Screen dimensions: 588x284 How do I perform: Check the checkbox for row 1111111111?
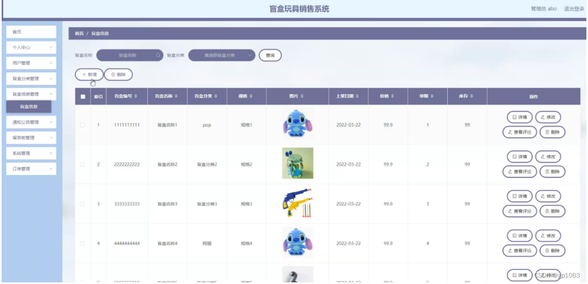82,125
